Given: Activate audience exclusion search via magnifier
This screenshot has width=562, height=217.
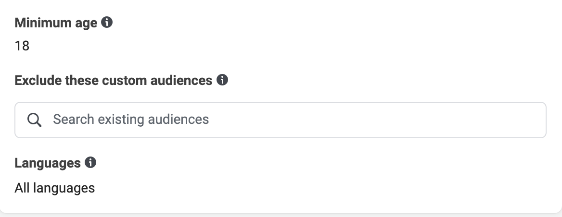Looking at the screenshot, I should [35, 120].
